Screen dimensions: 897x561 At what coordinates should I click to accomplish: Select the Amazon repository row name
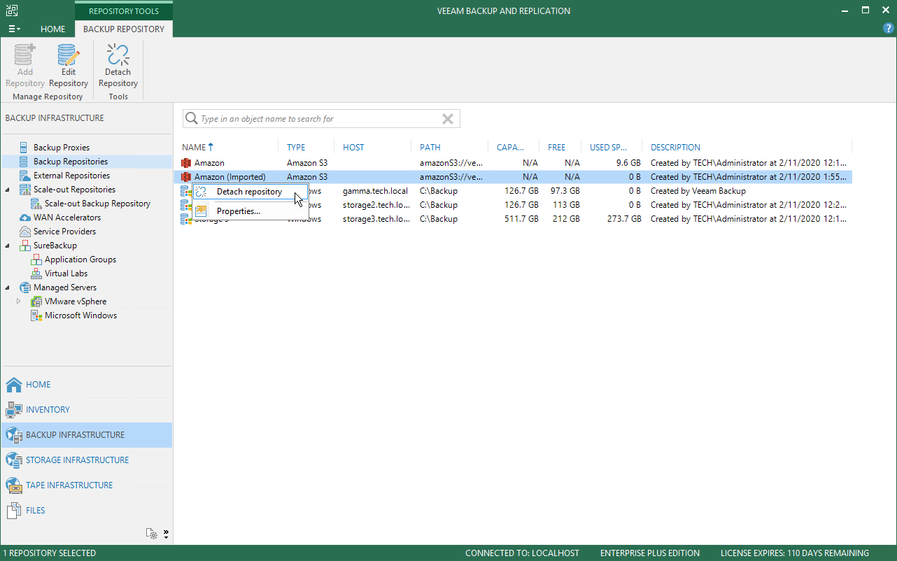[209, 163]
